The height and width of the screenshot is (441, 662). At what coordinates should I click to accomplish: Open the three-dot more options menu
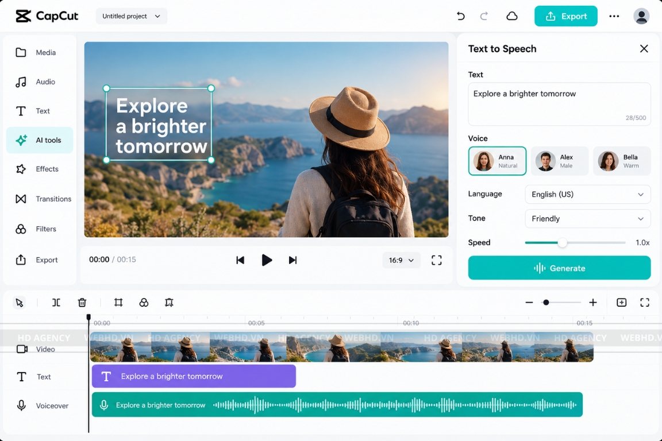[614, 16]
